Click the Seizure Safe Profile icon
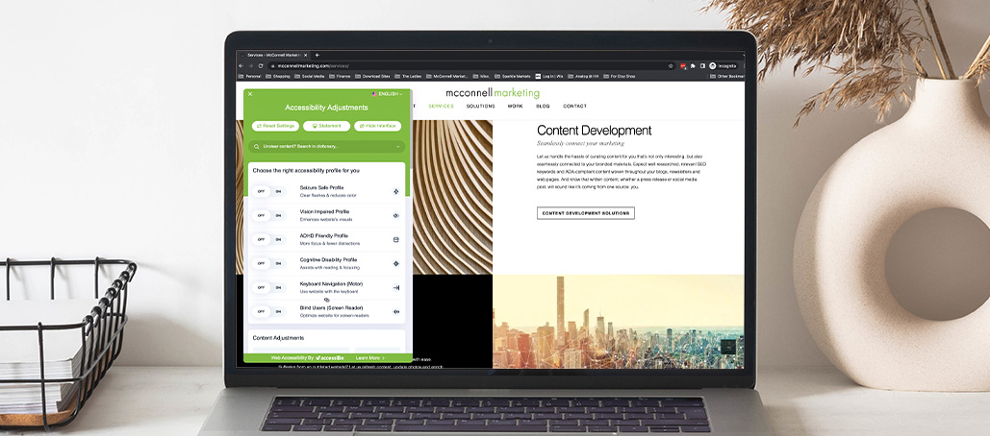Viewport: 990px width, 436px height. coord(396,191)
